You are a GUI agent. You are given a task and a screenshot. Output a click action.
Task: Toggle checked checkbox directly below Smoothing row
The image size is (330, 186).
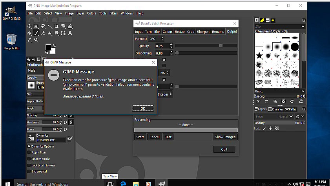click(x=164, y=60)
